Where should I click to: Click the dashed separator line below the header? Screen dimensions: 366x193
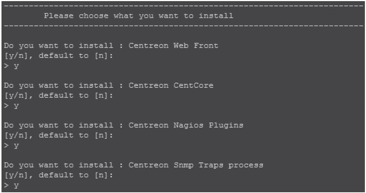point(183,26)
